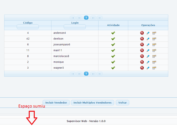Select the monique login cell

pyautogui.click(x=75, y=62)
